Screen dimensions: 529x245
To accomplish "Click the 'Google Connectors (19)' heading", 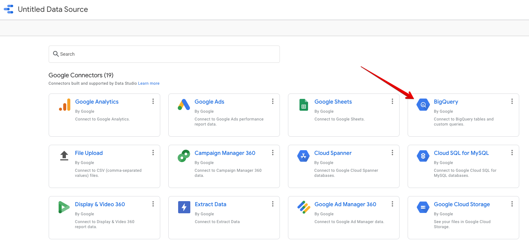I will coord(81,75).
